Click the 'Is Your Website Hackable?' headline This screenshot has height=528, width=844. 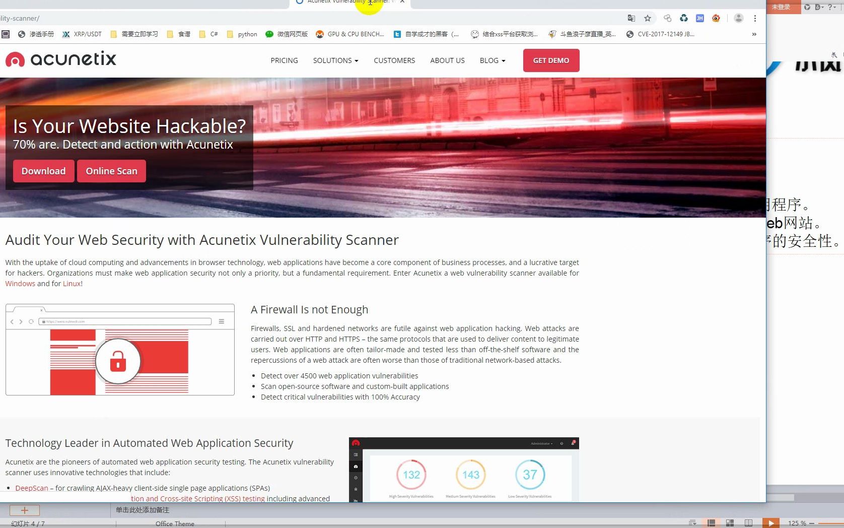click(129, 126)
